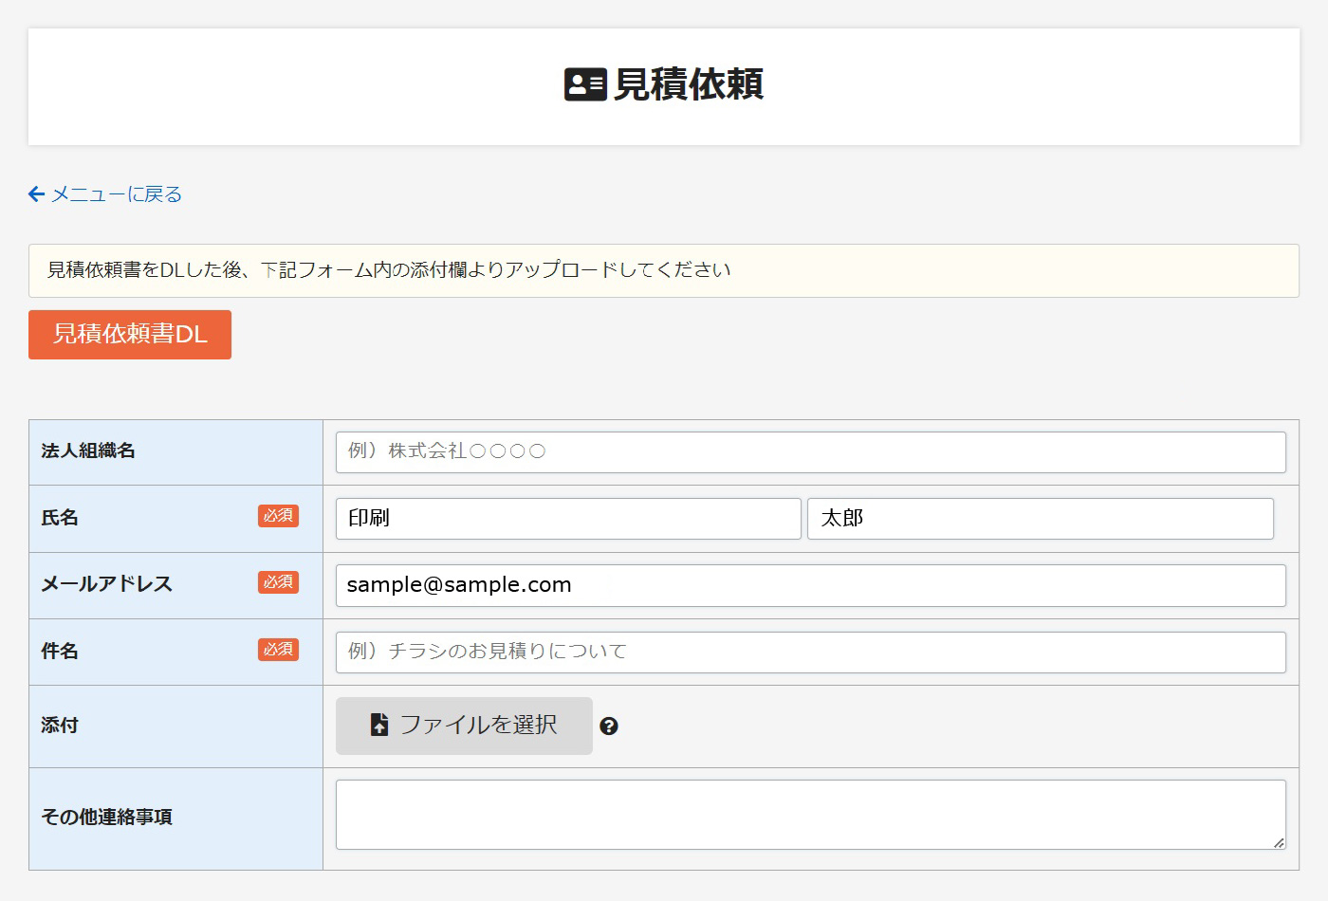Click the メールアドレス label
This screenshot has height=901, width=1328.
coord(107,584)
